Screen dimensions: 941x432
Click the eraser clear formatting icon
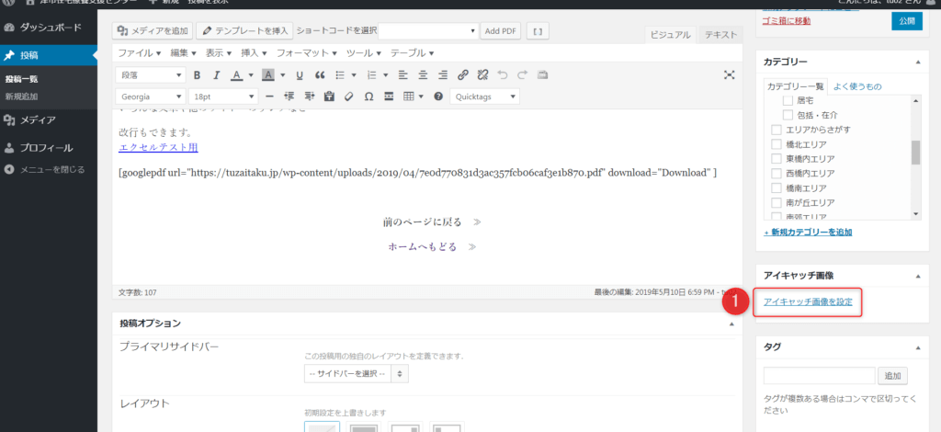[348, 97]
